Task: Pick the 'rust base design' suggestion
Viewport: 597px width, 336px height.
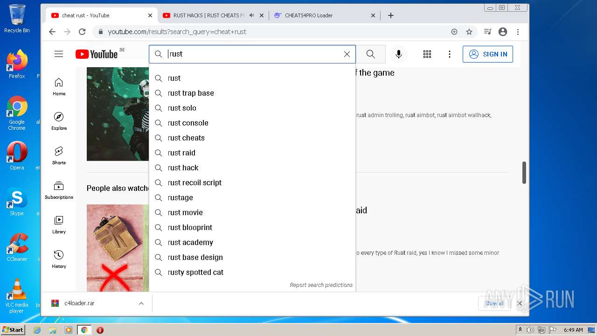Action: click(x=252, y=257)
